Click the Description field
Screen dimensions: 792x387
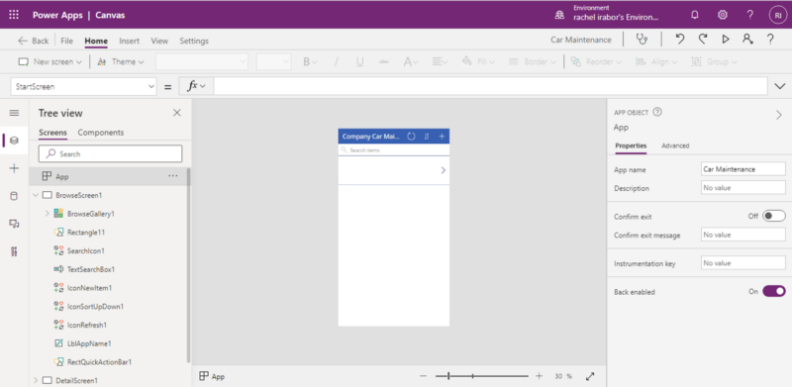[x=743, y=187]
